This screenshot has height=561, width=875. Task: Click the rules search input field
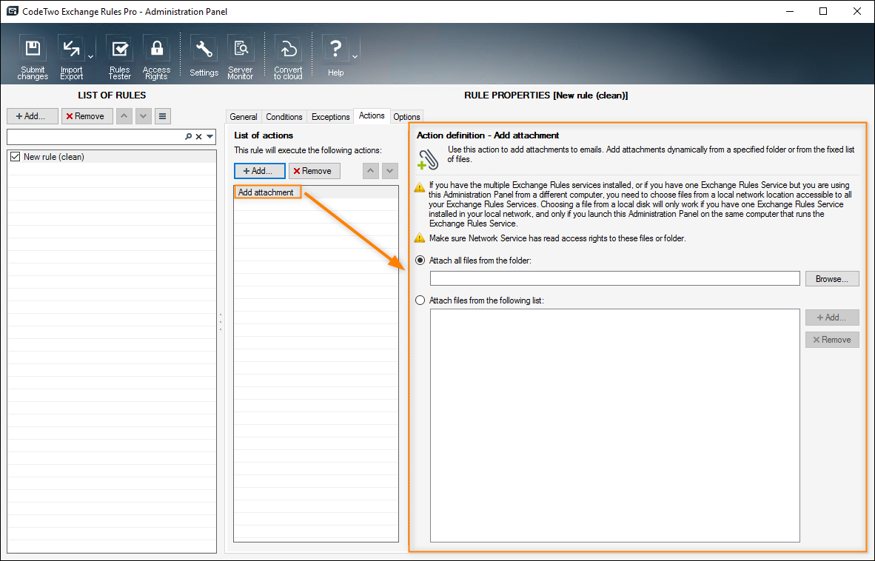pos(95,137)
